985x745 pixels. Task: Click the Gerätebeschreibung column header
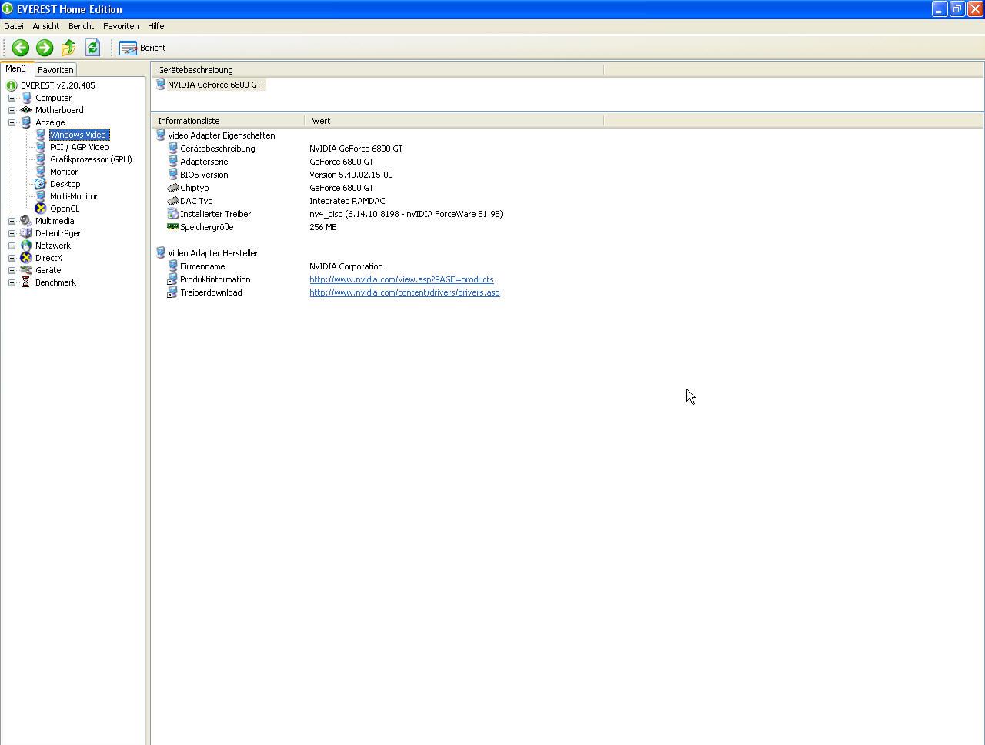[377, 70]
